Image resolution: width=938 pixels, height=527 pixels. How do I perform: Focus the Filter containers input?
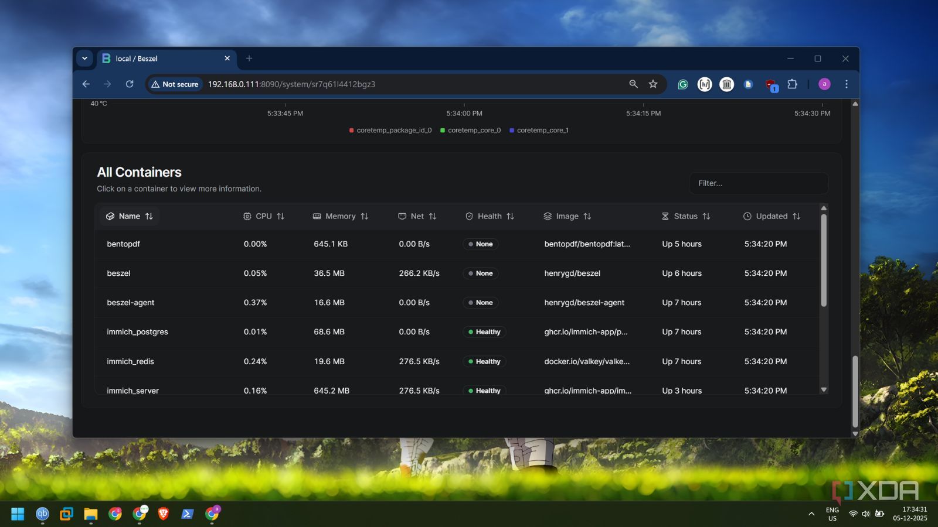coord(759,183)
